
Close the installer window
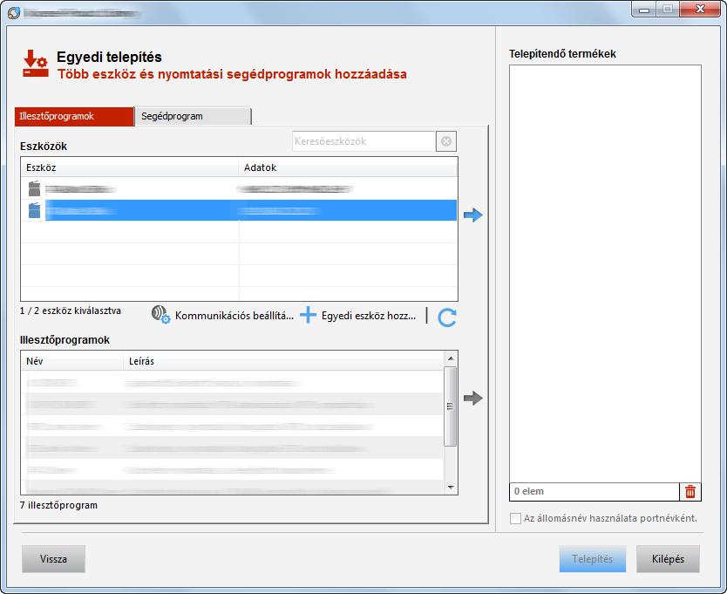coord(700,10)
